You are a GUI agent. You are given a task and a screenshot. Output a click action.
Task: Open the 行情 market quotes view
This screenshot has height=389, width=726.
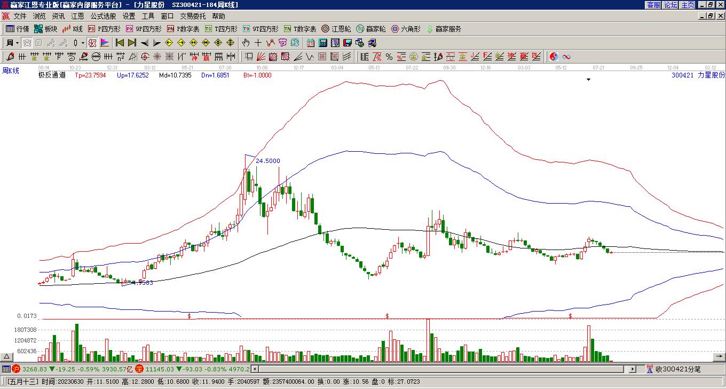coord(18,29)
